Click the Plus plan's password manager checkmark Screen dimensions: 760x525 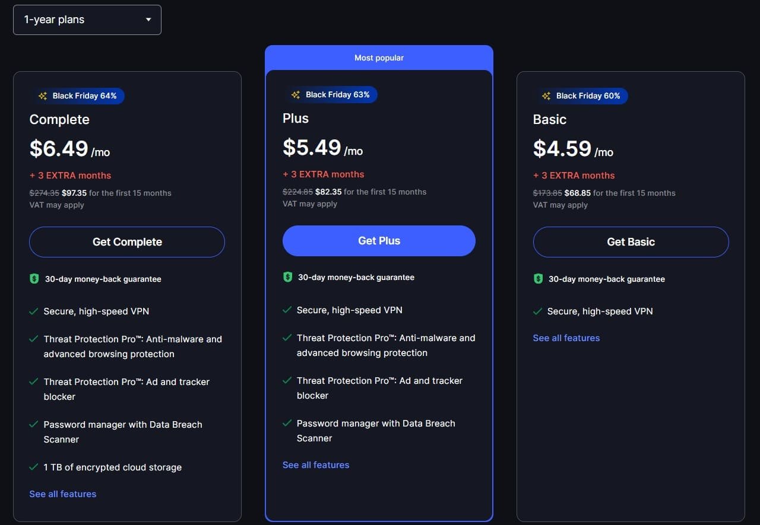[x=287, y=424]
